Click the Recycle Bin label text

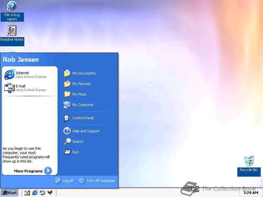249,170
